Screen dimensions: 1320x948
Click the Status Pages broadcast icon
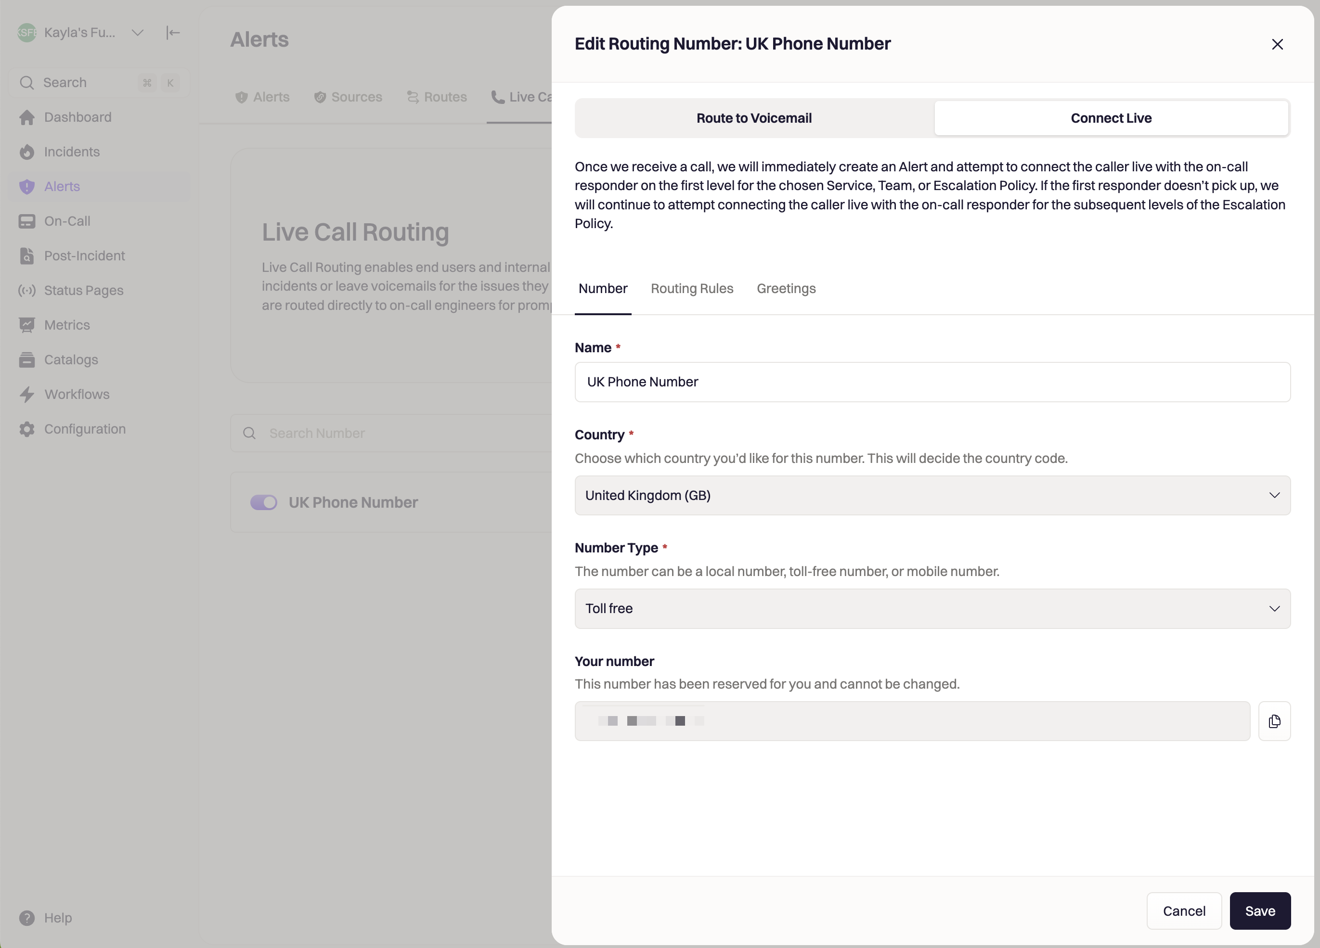pyautogui.click(x=27, y=290)
